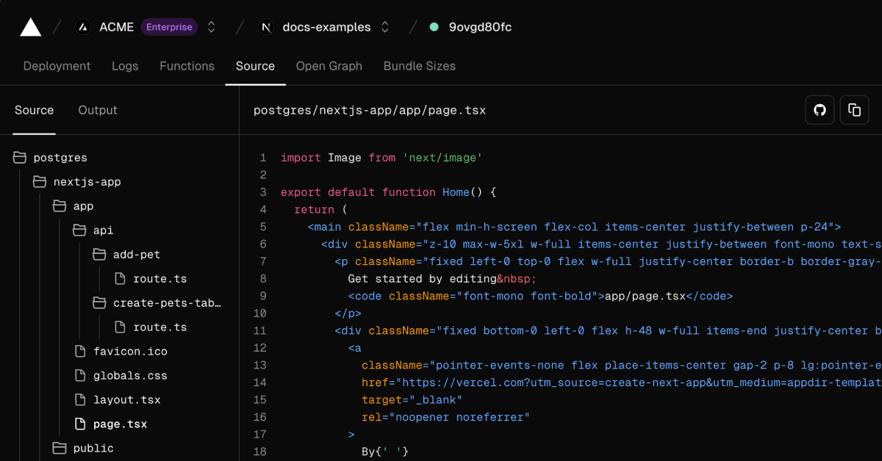Click the Vercel triangle logo
The width and height of the screenshot is (882, 461).
pyautogui.click(x=31, y=27)
